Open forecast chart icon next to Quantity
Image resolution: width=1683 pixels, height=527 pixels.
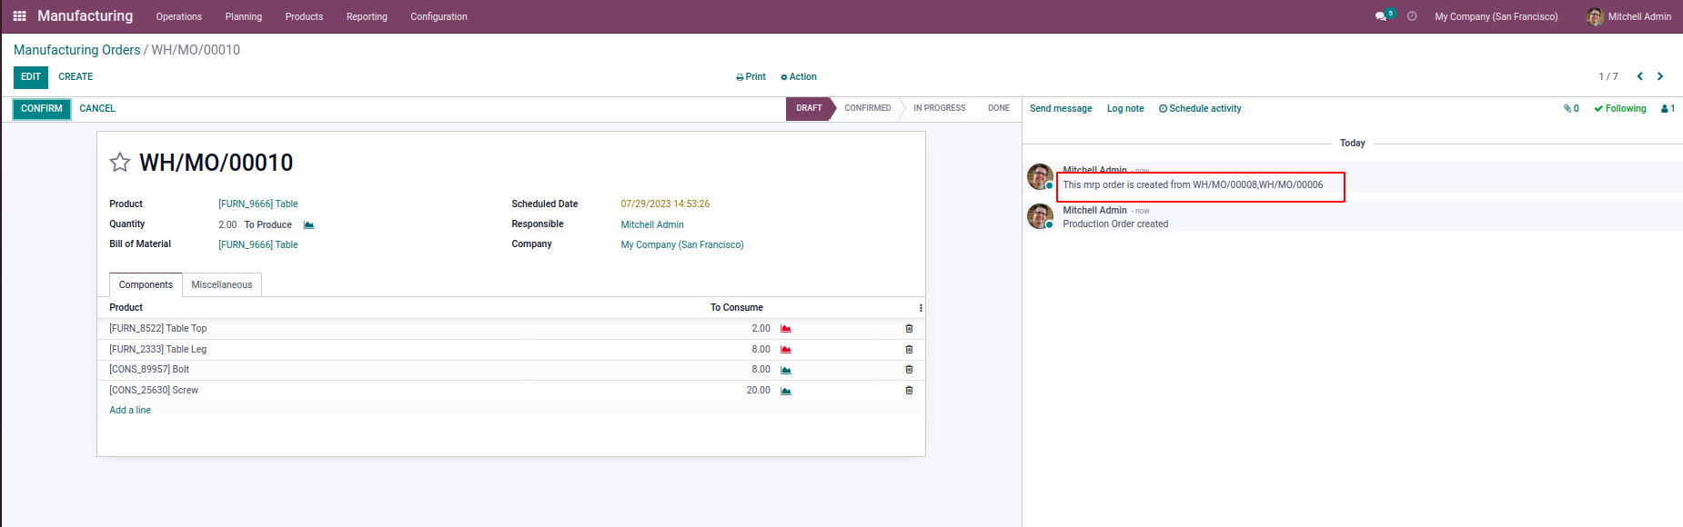click(308, 224)
